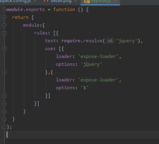Collapse the module.exports function fold marker
Viewport: 159px width, 144px height.
click(x=4, y=9)
